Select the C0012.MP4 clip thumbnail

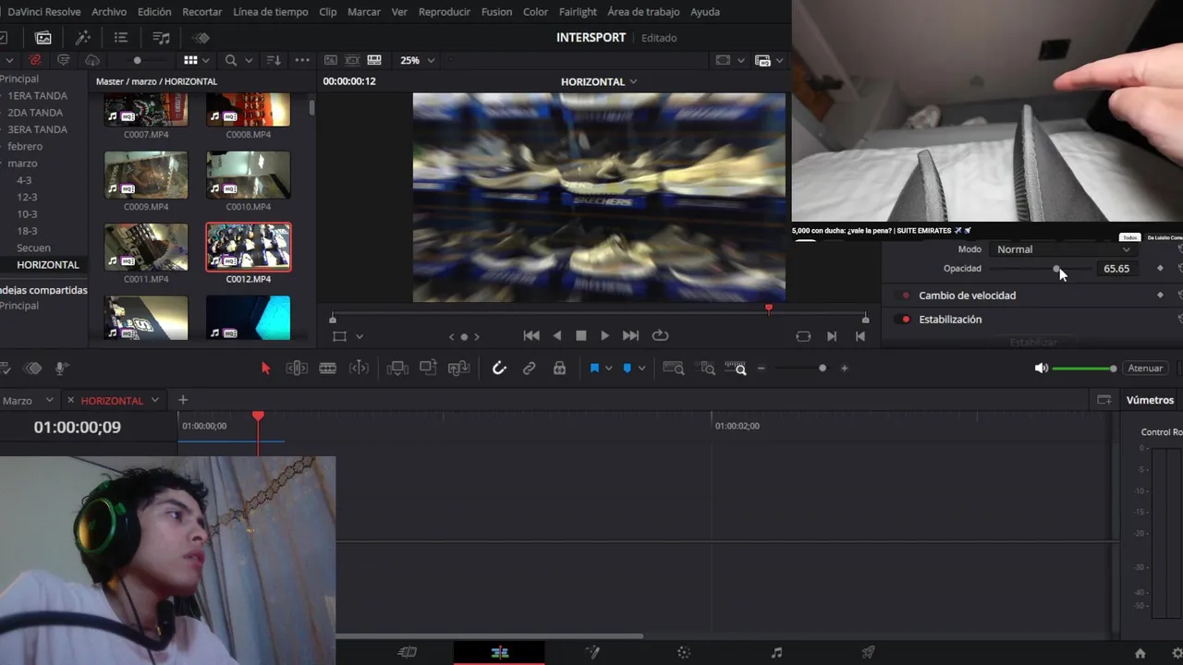[248, 247]
